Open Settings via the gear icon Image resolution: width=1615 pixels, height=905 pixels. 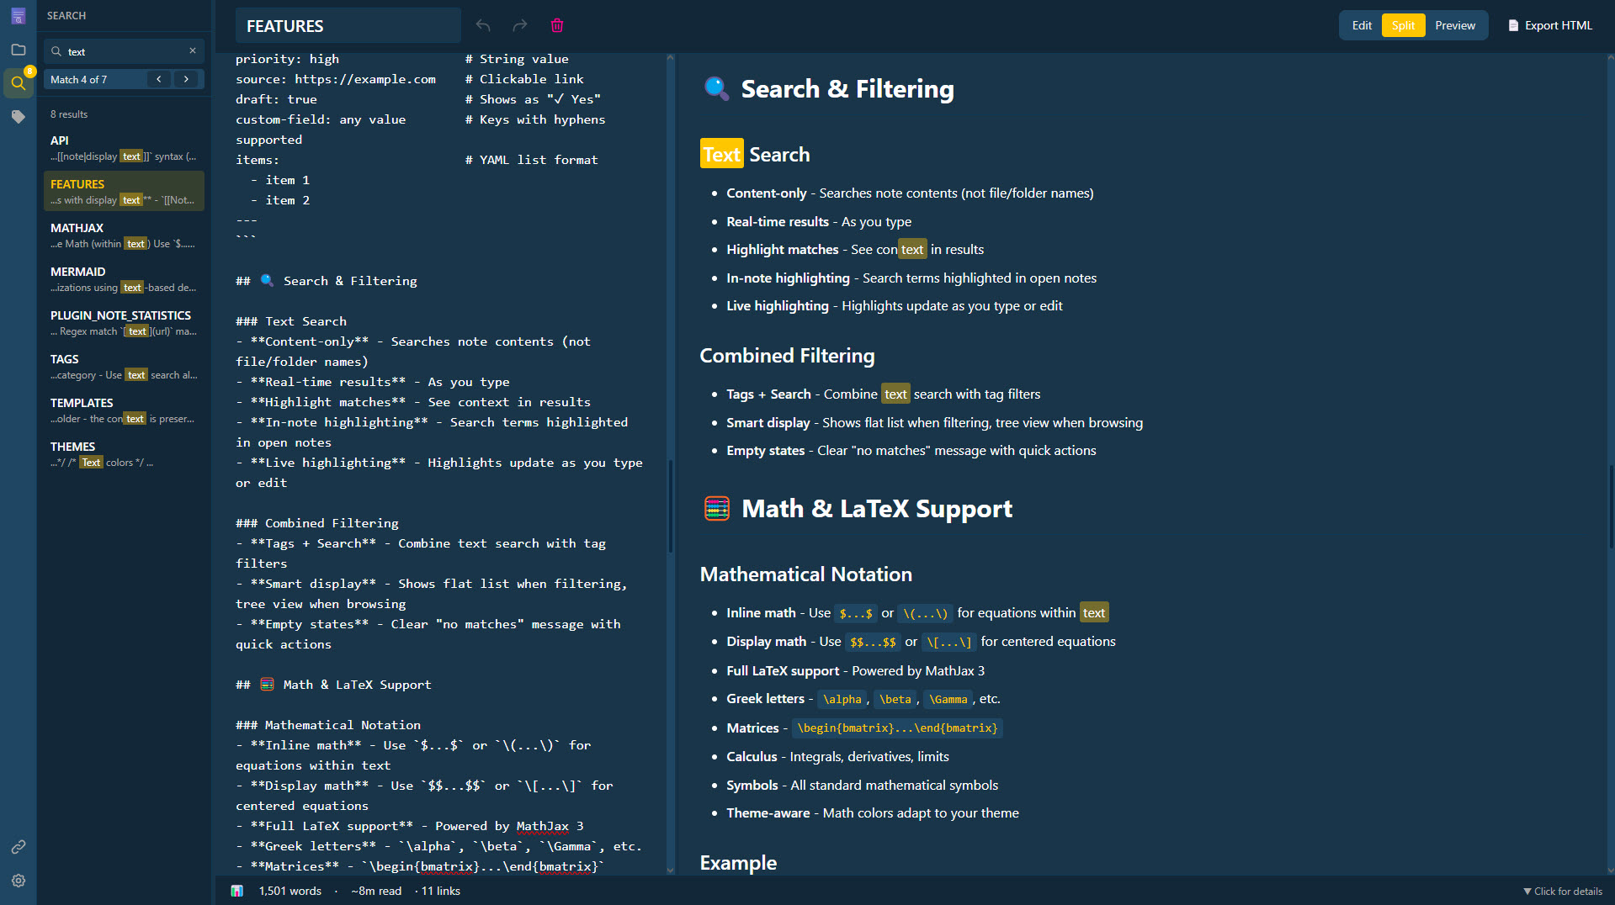pyautogui.click(x=18, y=881)
